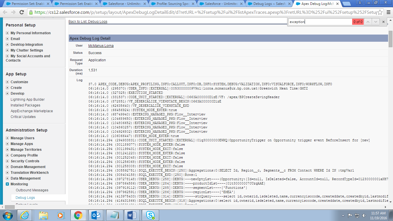Collapse the Monitoring section arrow
Viewport: 393px width, 221px height.
[7, 184]
